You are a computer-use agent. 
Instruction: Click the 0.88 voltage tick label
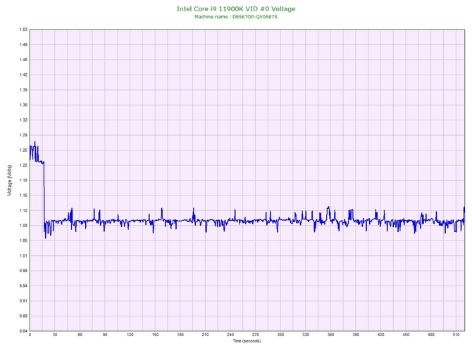point(23,316)
